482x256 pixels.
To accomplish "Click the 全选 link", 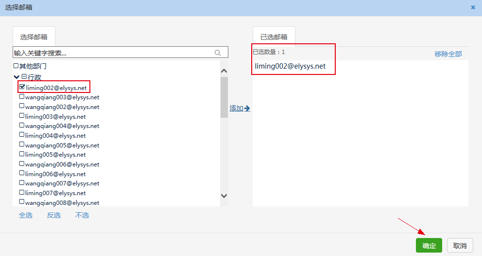I will [x=26, y=215].
